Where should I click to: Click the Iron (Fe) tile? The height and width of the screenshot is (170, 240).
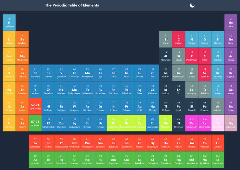point(100,73)
